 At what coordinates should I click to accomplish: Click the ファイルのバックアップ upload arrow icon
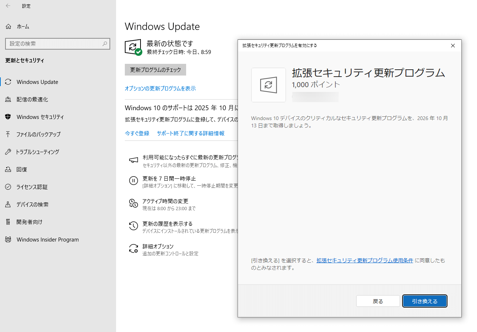8,134
